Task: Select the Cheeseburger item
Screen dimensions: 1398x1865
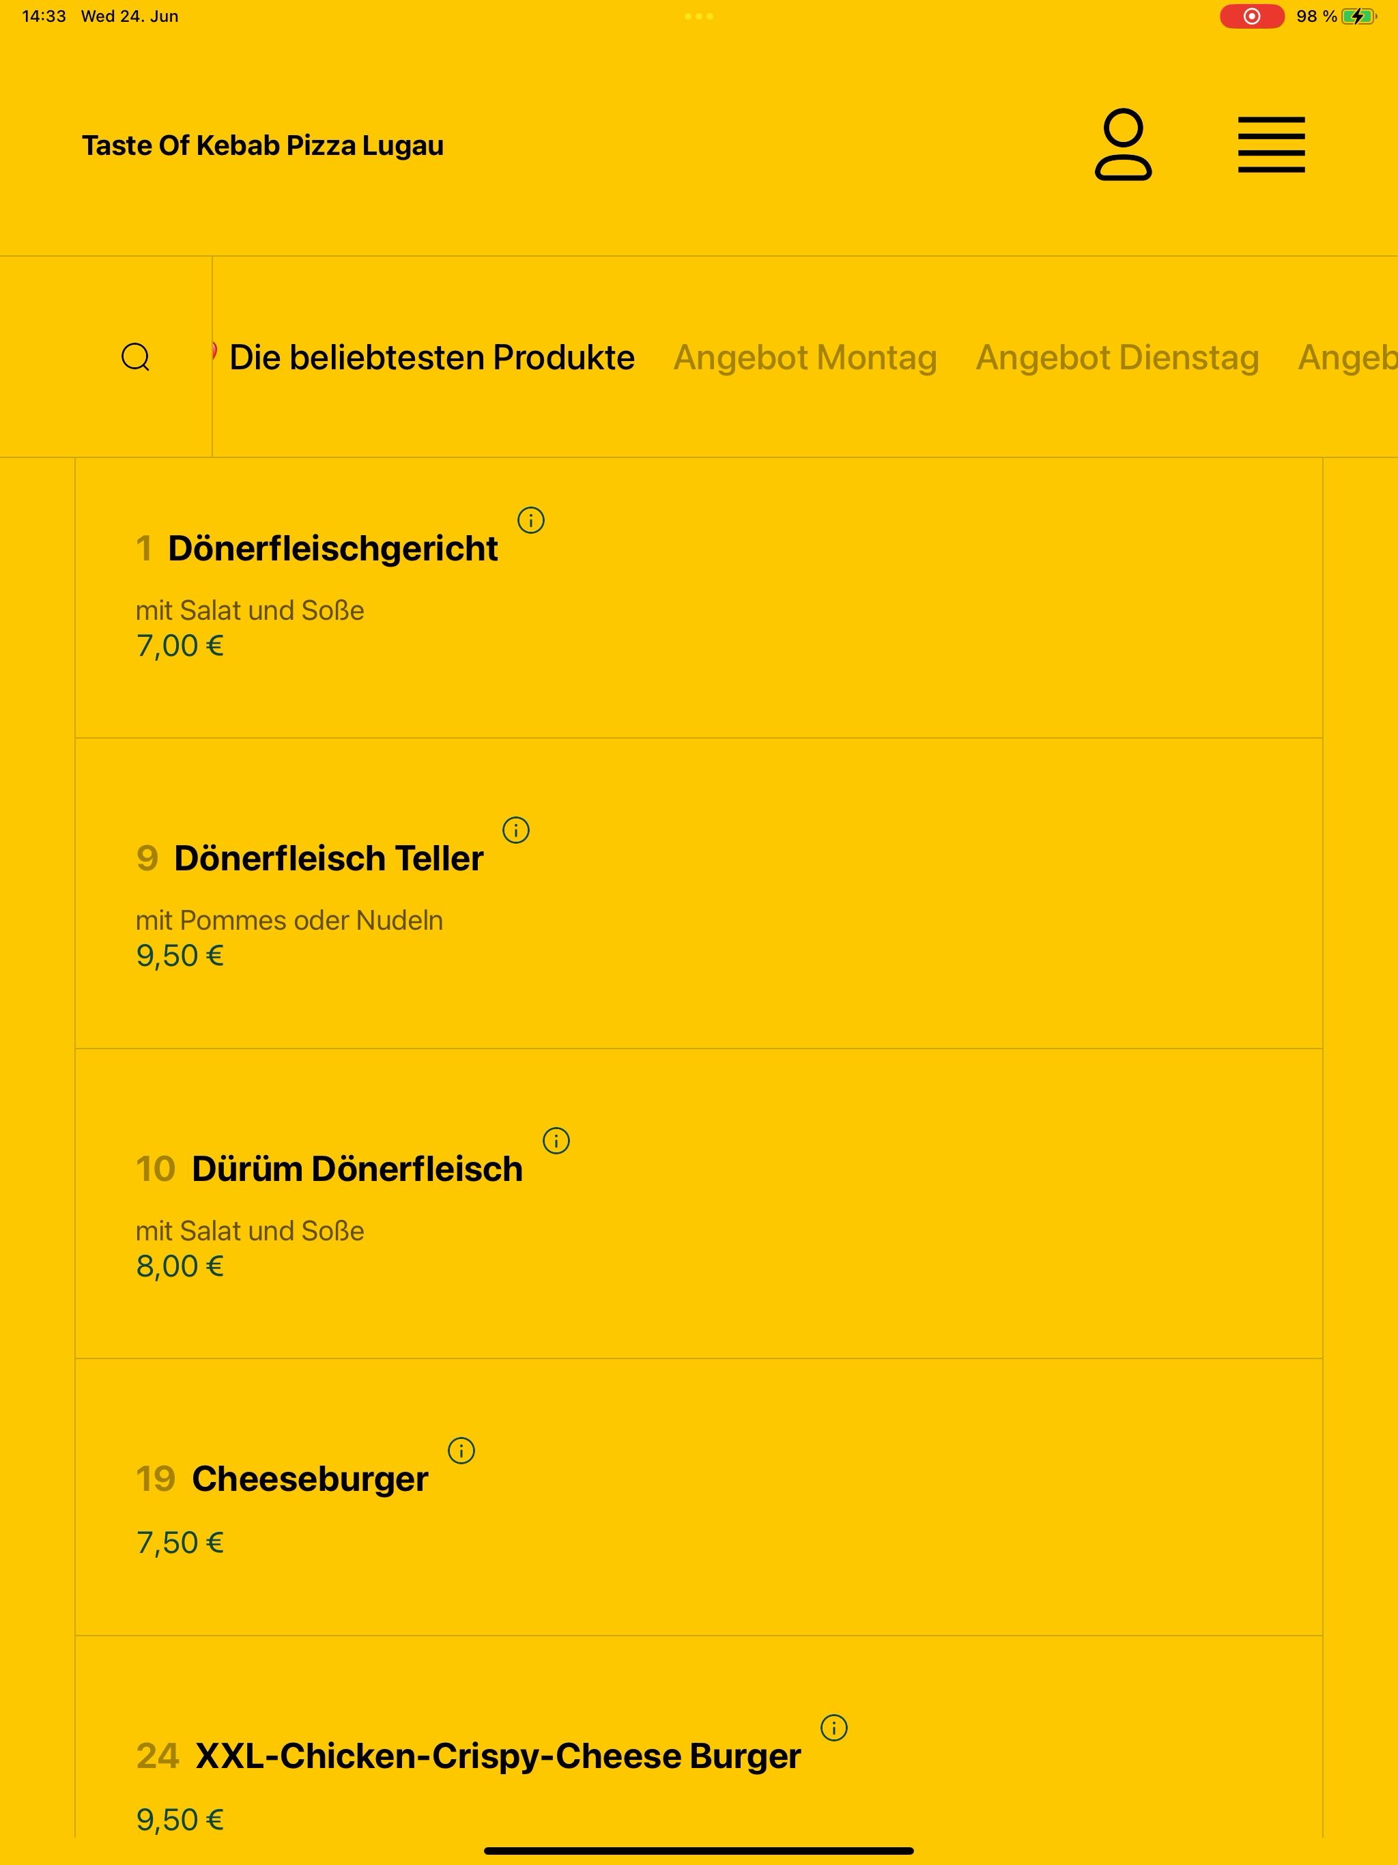Action: point(699,1498)
